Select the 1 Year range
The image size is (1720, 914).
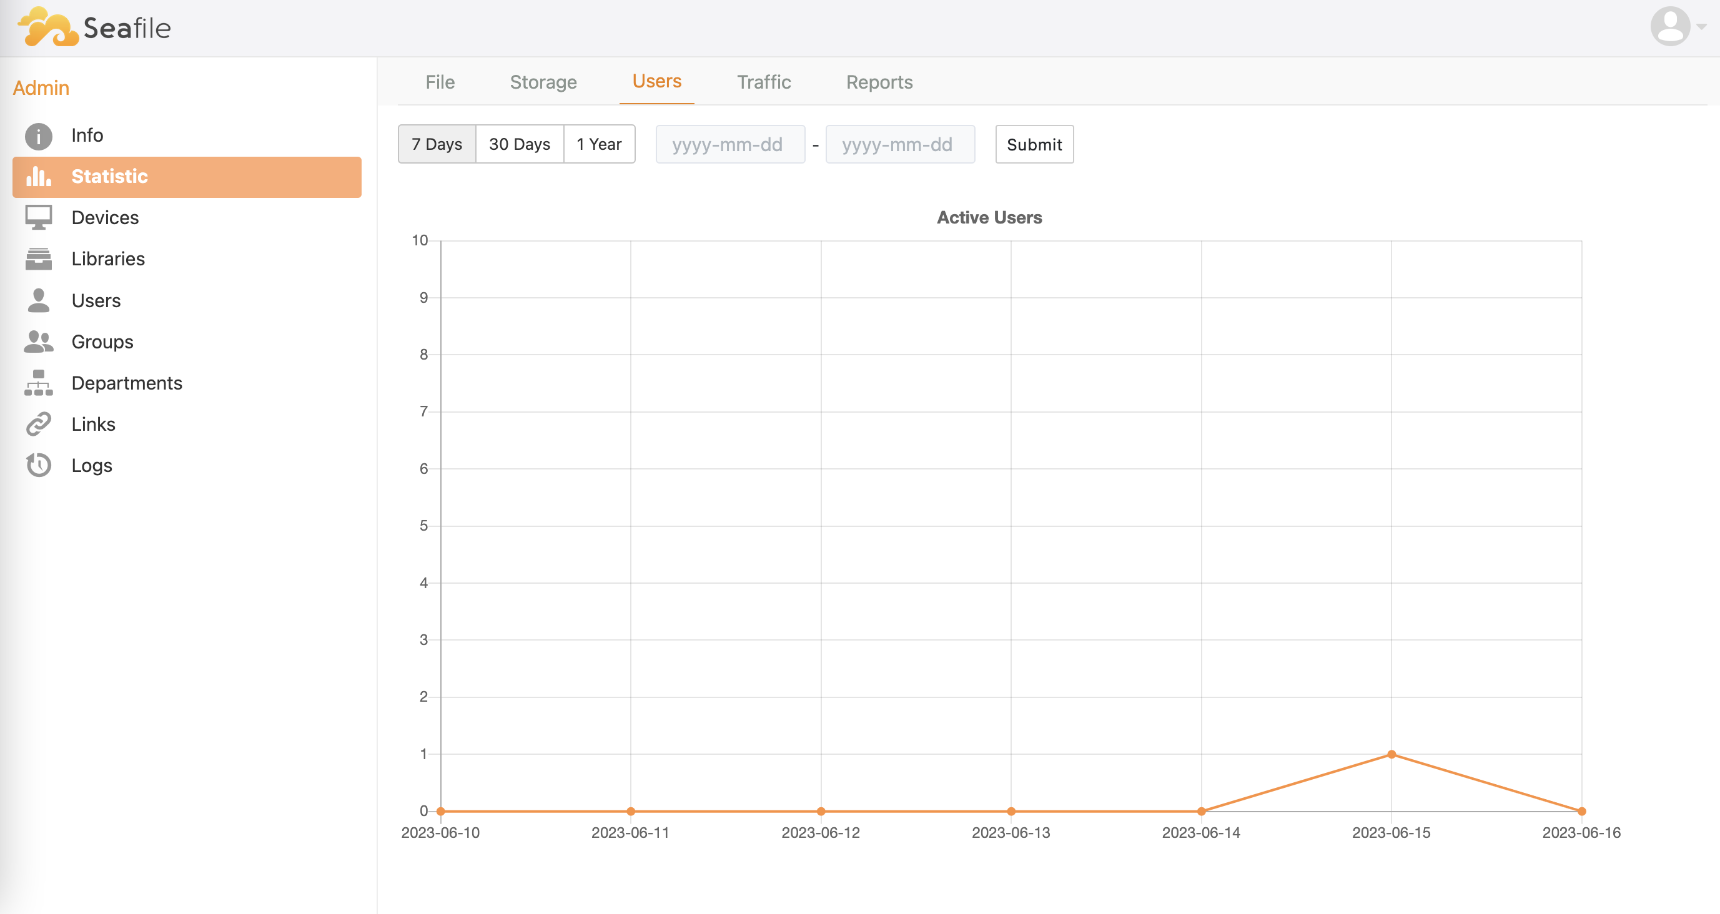click(599, 144)
